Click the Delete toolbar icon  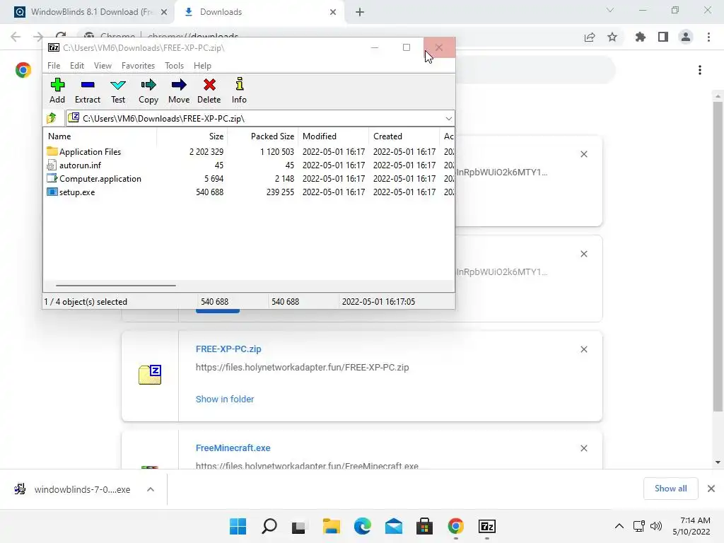point(209,90)
